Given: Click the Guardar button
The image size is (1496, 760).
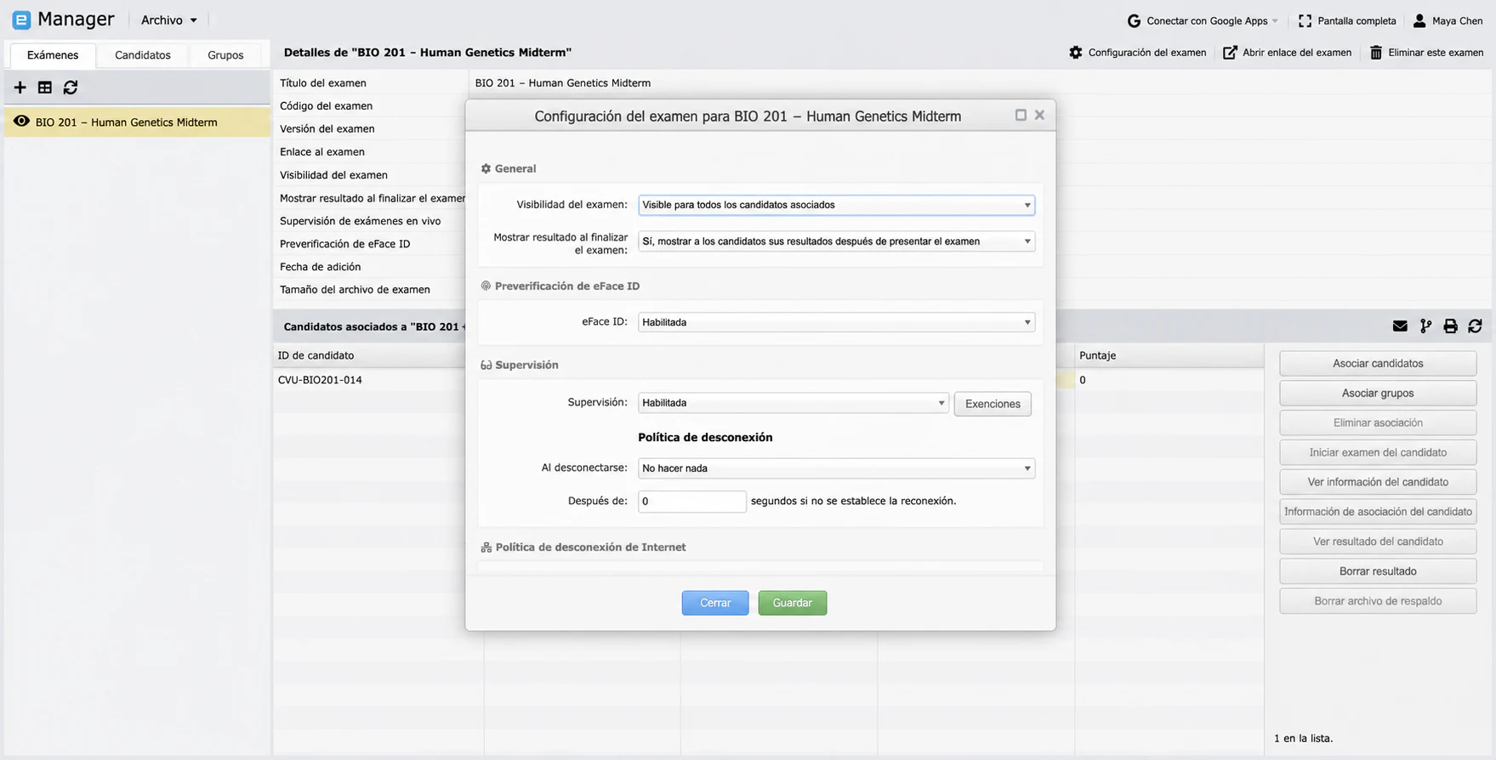Looking at the screenshot, I should click(x=793, y=603).
